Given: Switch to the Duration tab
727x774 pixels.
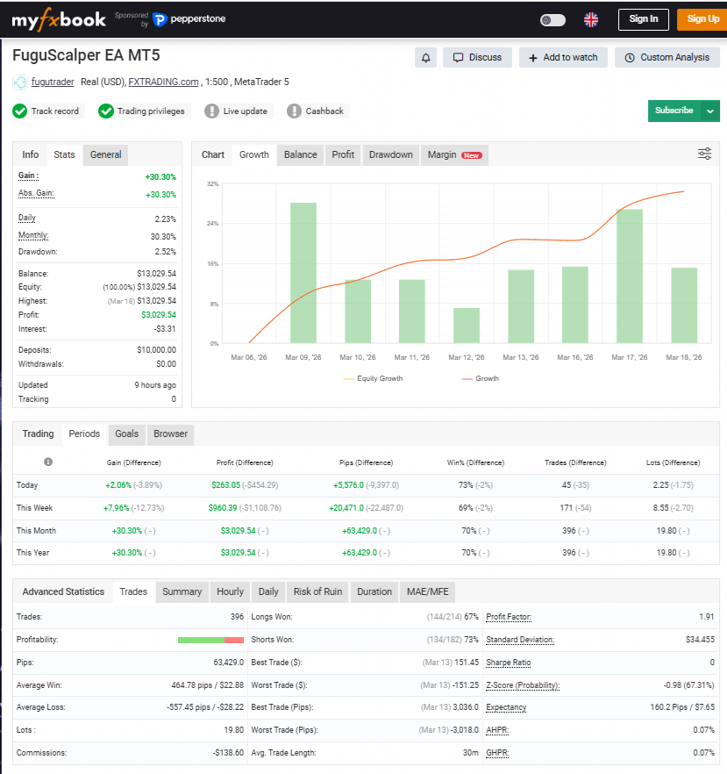Looking at the screenshot, I should tap(374, 591).
